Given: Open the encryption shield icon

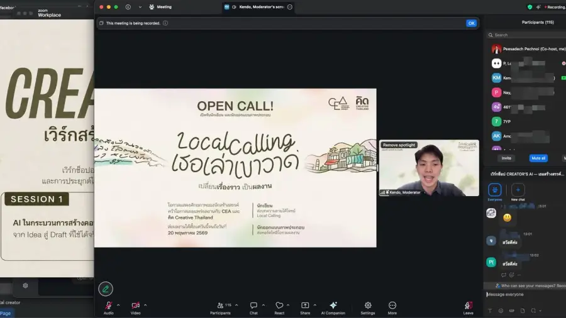Looking at the screenshot, I should click(x=530, y=7).
